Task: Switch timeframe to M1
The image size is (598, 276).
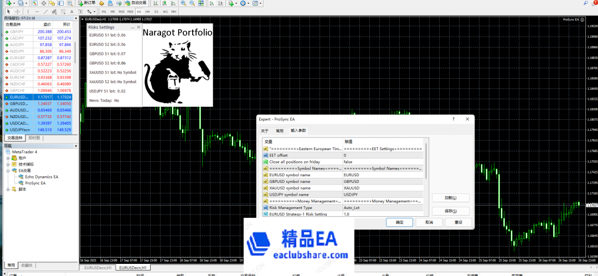Action: (104, 12)
